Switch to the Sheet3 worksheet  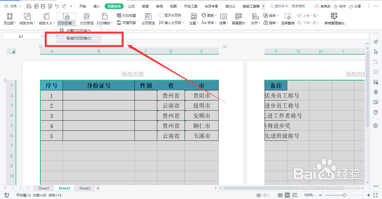(x=84, y=188)
